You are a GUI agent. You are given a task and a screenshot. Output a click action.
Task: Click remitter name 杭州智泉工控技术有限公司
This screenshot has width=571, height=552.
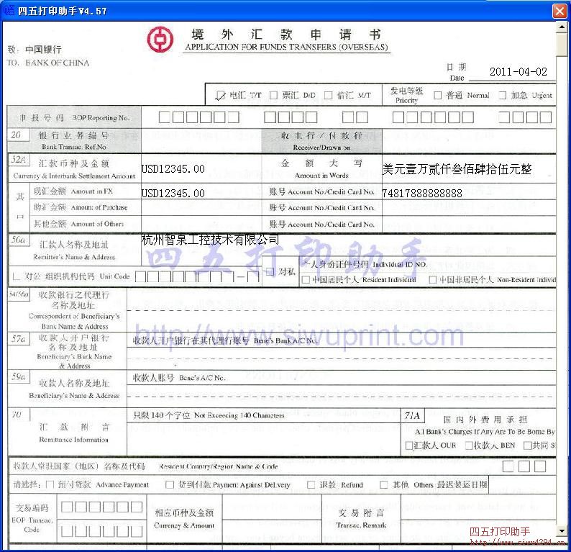pos(211,240)
